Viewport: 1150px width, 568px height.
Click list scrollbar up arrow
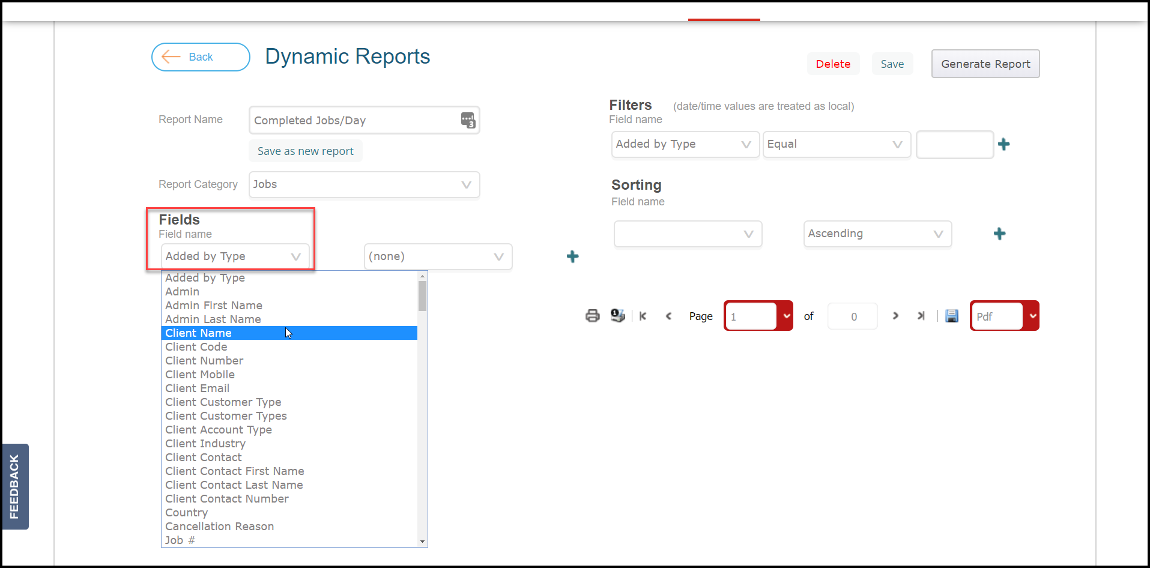pyautogui.click(x=423, y=276)
